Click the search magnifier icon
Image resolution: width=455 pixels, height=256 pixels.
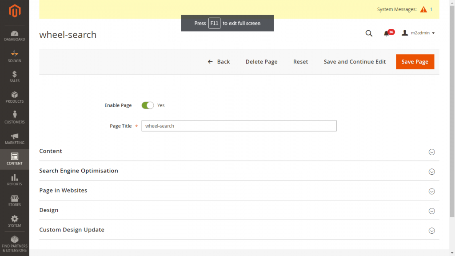tap(369, 33)
